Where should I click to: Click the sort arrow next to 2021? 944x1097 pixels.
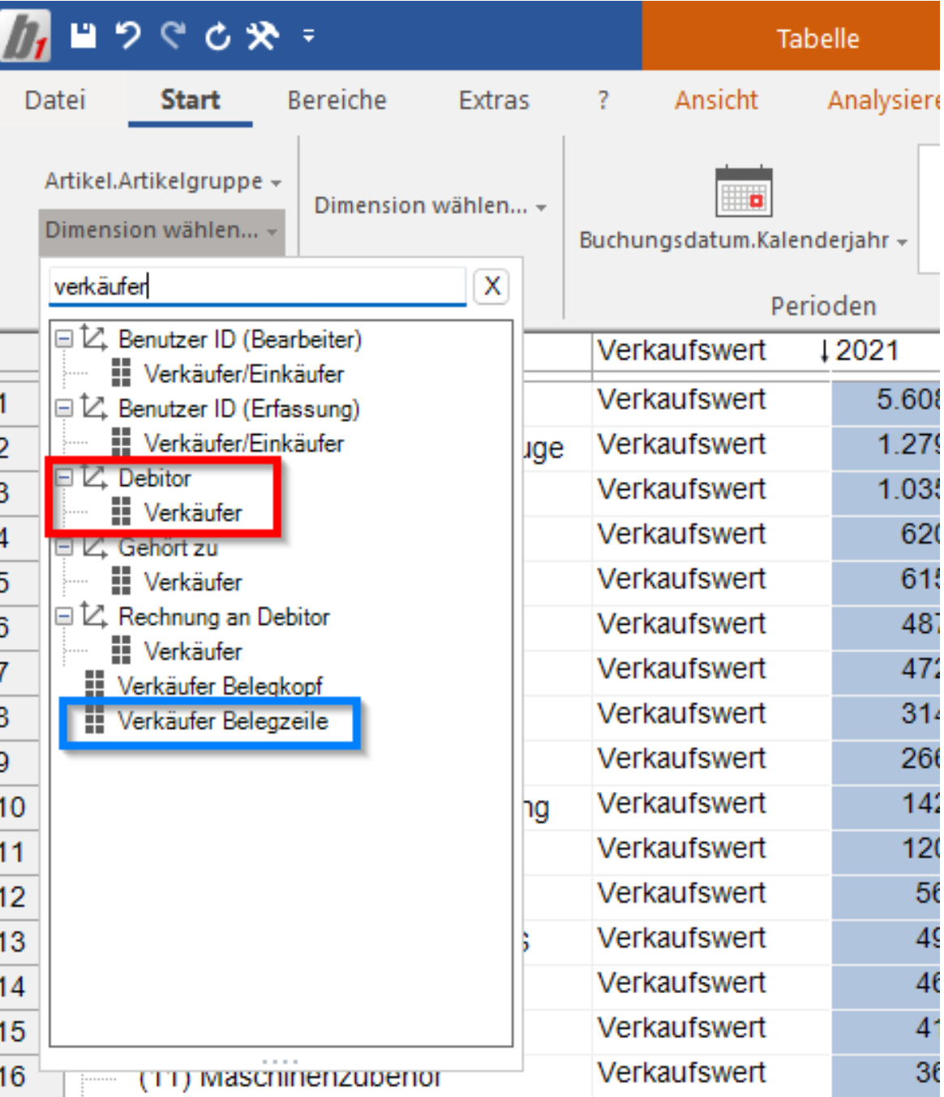click(824, 351)
